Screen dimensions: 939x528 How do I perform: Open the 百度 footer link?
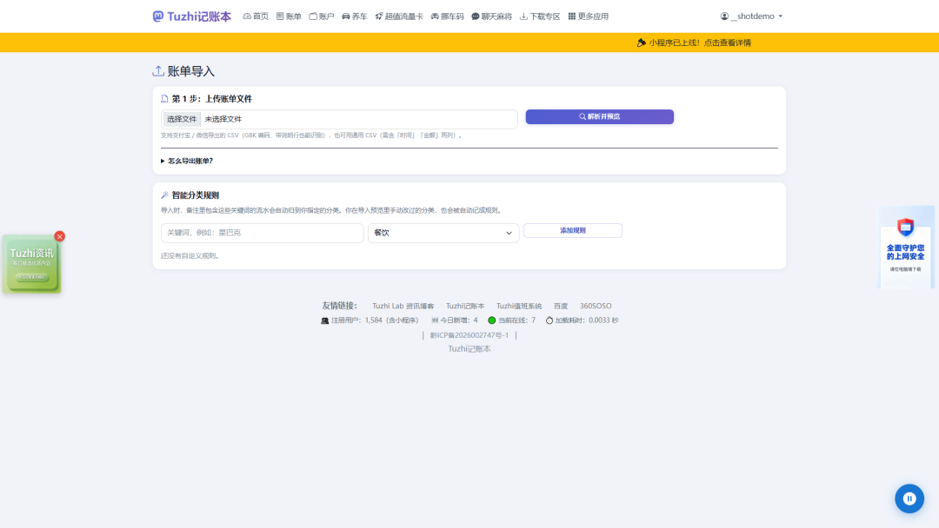pyautogui.click(x=561, y=307)
